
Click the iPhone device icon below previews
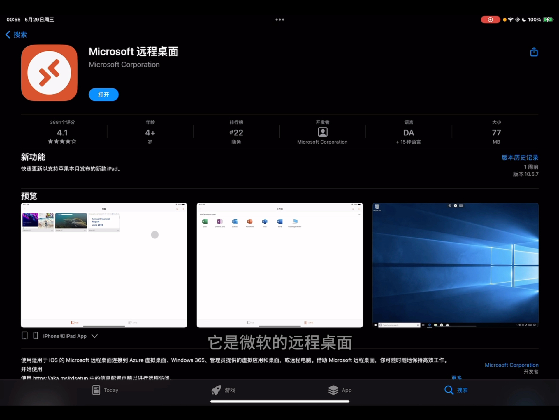(36, 336)
